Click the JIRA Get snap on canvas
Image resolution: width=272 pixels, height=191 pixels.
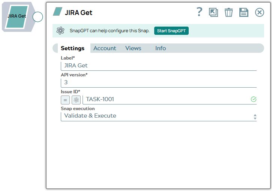[17, 17]
